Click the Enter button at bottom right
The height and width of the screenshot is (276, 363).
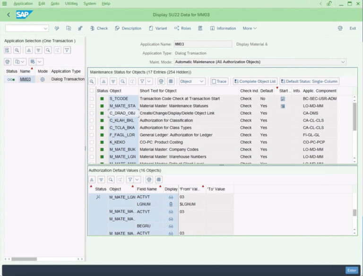point(352,270)
